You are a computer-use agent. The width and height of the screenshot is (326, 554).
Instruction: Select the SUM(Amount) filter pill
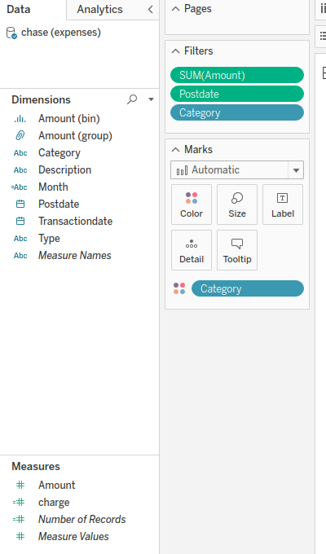coord(237,75)
